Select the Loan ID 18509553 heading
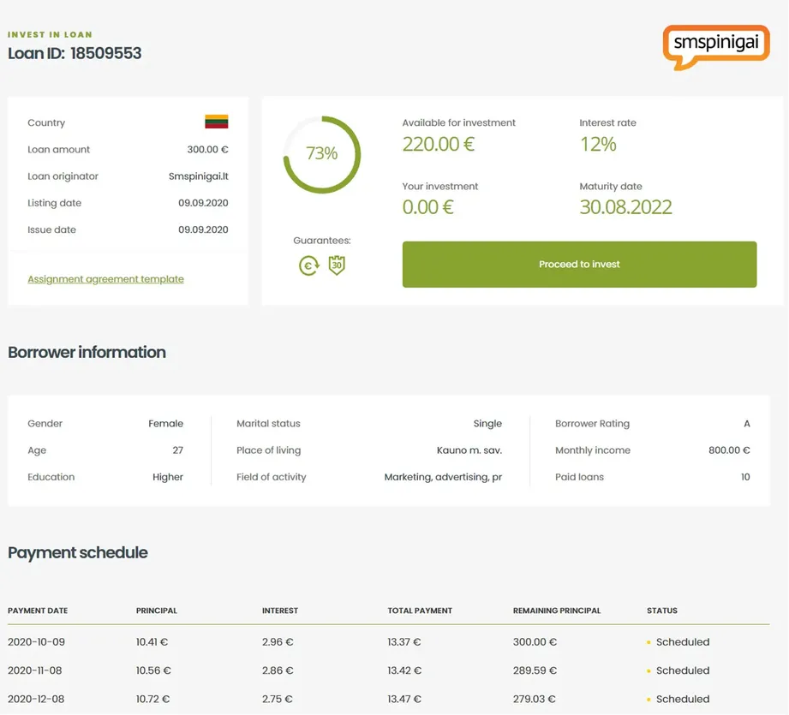The image size is (789, 715). click(x=75, y=53)
